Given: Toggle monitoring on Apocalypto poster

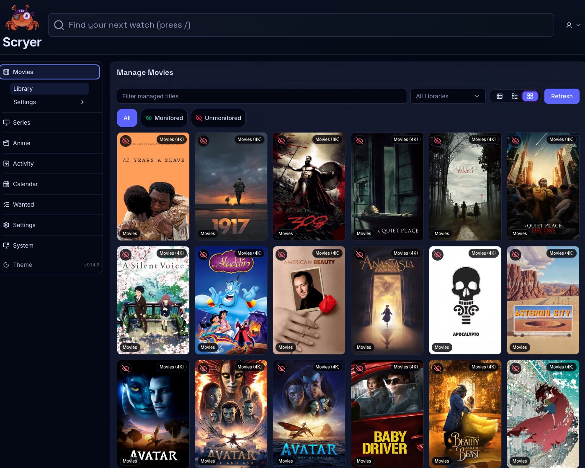Looking at the screenshot, I should [438, 255].
